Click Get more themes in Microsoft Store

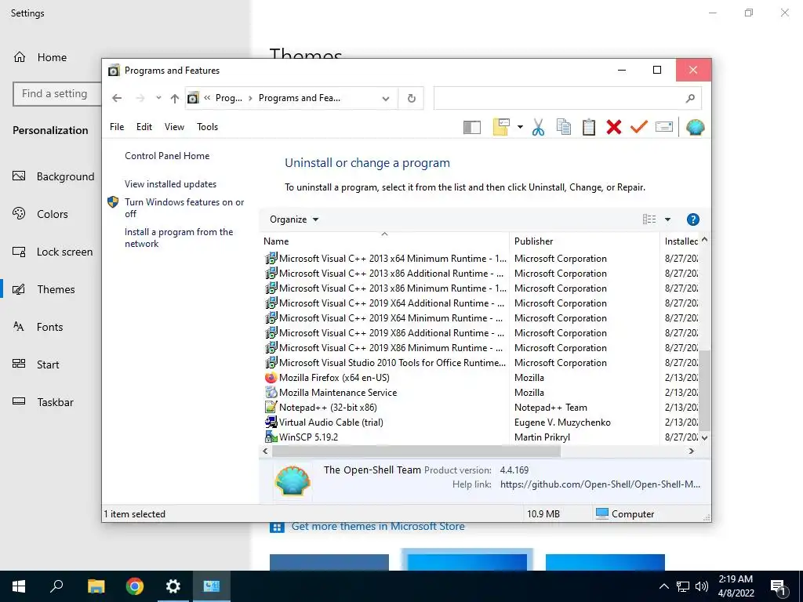[x=378, y=526]
